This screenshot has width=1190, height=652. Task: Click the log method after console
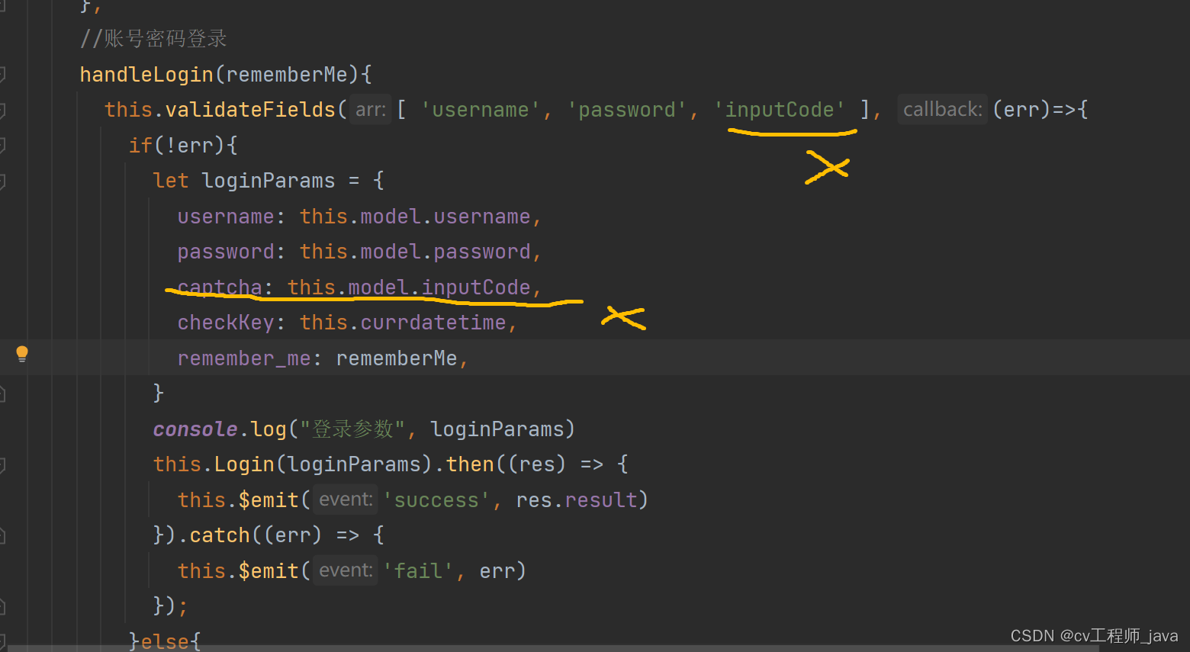tap(269, 429)
